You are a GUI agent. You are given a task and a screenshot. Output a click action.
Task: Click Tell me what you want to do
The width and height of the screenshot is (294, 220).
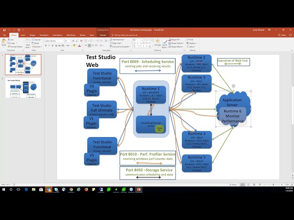[124, 35]
